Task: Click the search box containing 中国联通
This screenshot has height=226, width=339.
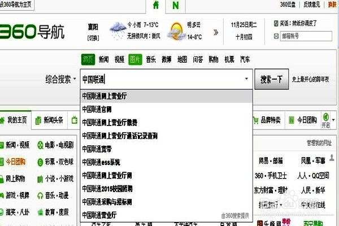Action: (x=167, y=79)
